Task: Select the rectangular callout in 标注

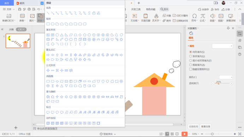Action: (x=48, y=112)
